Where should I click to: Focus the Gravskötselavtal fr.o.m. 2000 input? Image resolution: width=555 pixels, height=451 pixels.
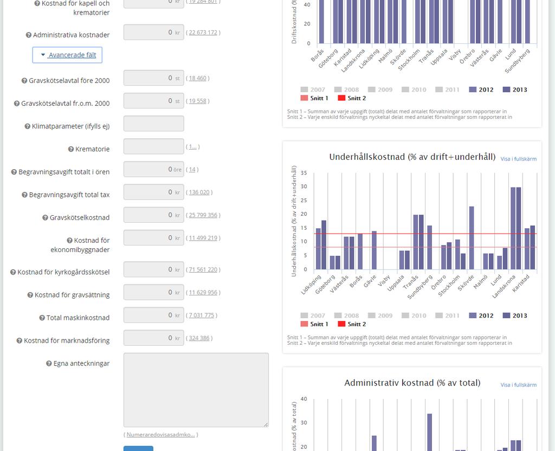pyautogui.click(x=153, y=101)
